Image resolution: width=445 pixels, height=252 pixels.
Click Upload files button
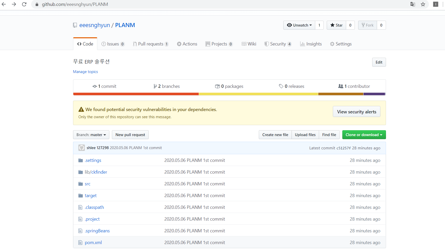tap(305, 135)
